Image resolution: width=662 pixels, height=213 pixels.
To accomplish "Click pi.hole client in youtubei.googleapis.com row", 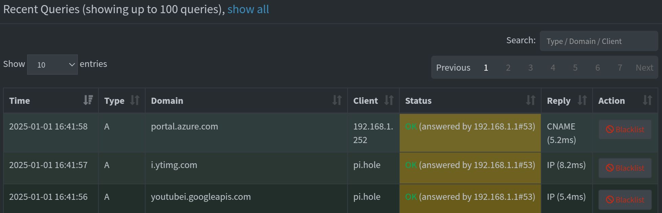I will (x=367, y=197).
